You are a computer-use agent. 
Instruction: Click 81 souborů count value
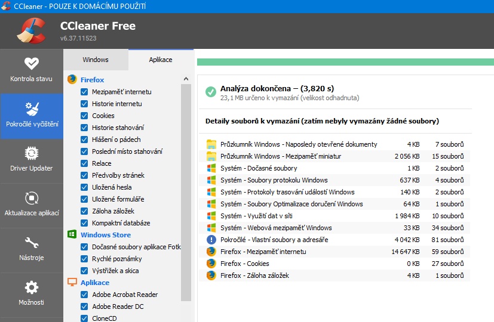point(447,240)
